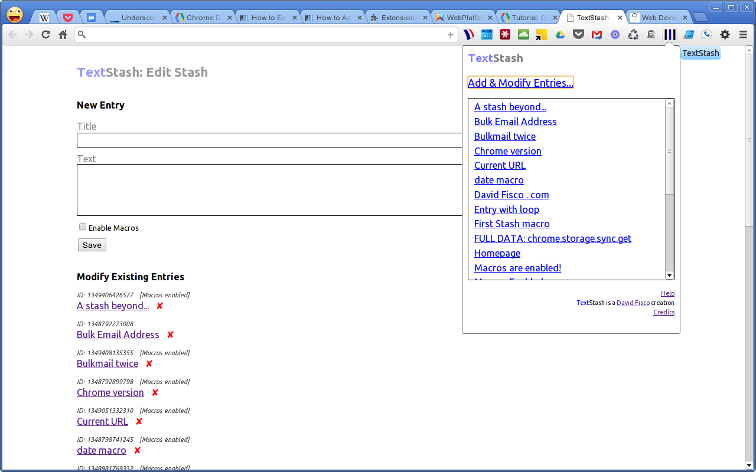Click the back navigation arrow
Screen dimensions: 756x472
[12, 35]
